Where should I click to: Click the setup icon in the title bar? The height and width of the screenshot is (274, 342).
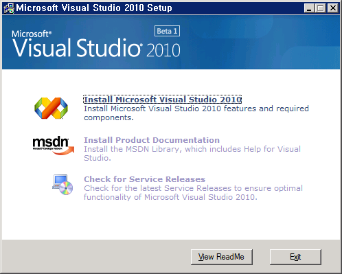(9, 8)
